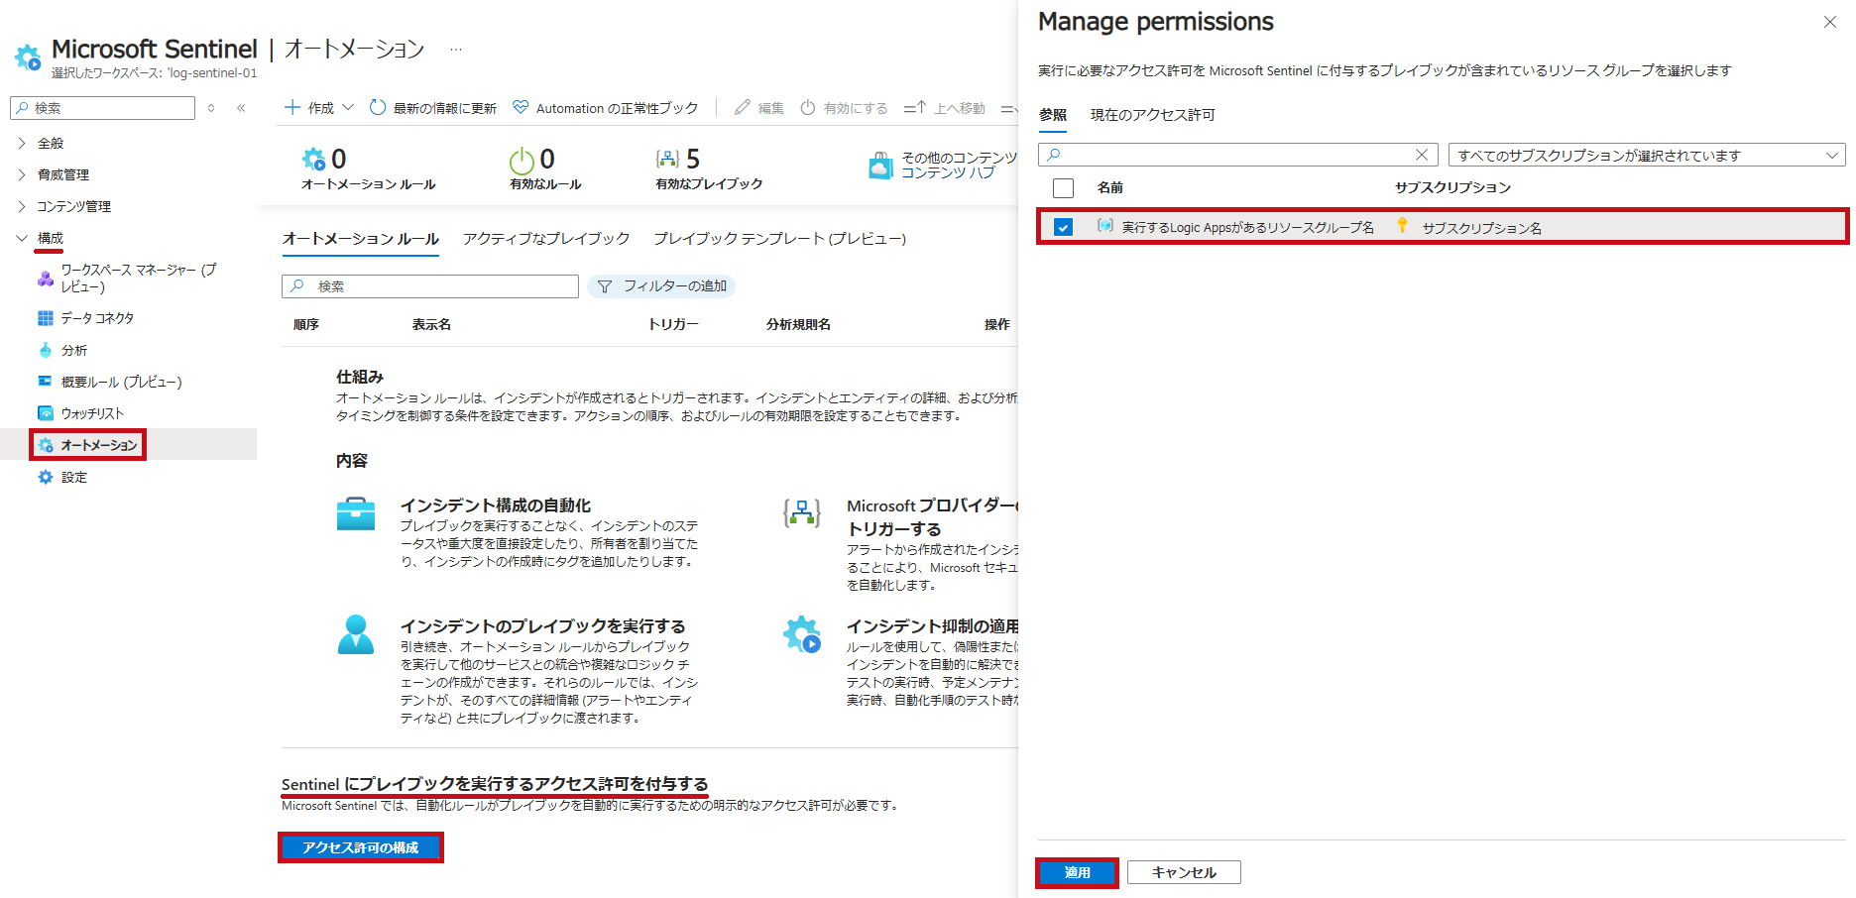Click the オートメーション ルール count icon
1856x898 pixels.
pos(313,159)
